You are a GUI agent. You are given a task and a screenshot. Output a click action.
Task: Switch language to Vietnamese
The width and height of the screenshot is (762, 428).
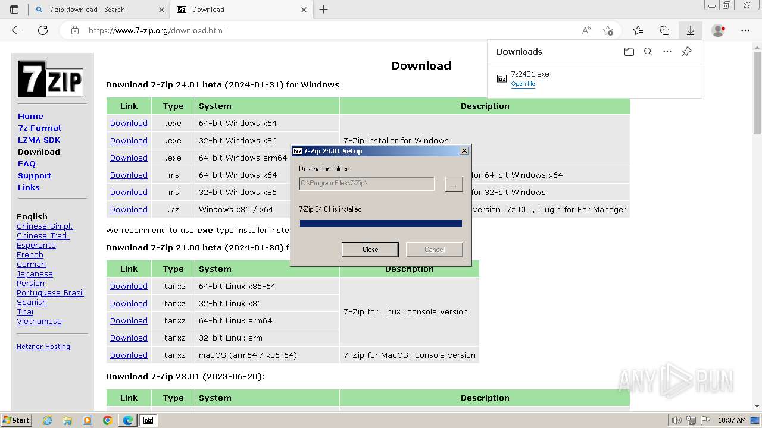[x=39, y=321]
